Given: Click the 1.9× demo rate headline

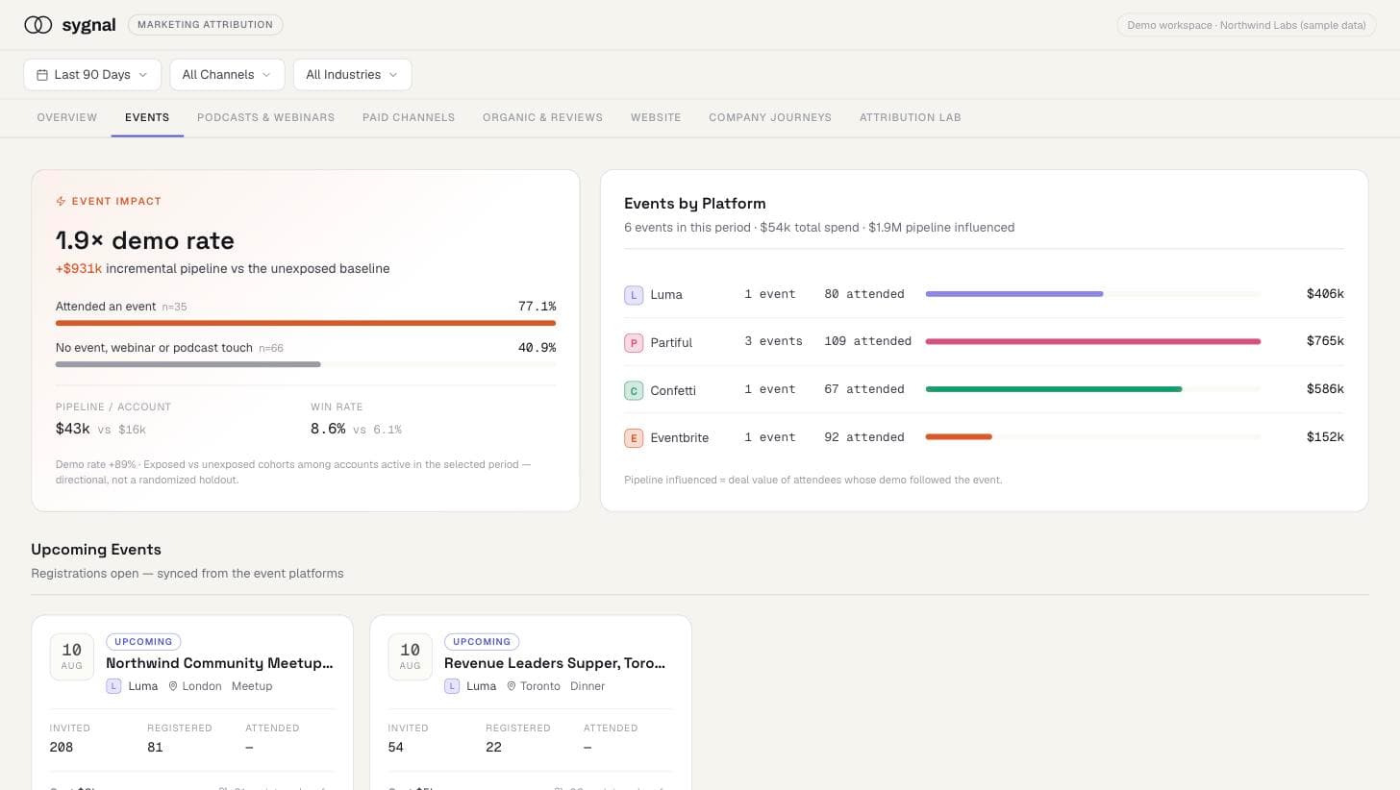Looking at the screenshot, I should click(x=145, y=240).
